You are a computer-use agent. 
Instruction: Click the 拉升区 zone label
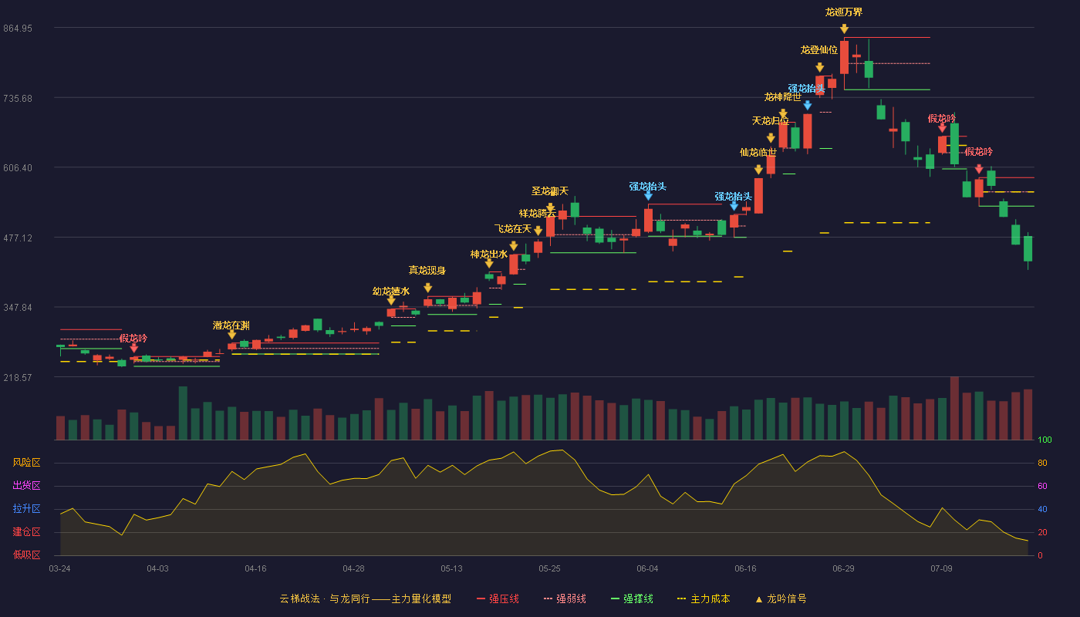pos(27,509)
